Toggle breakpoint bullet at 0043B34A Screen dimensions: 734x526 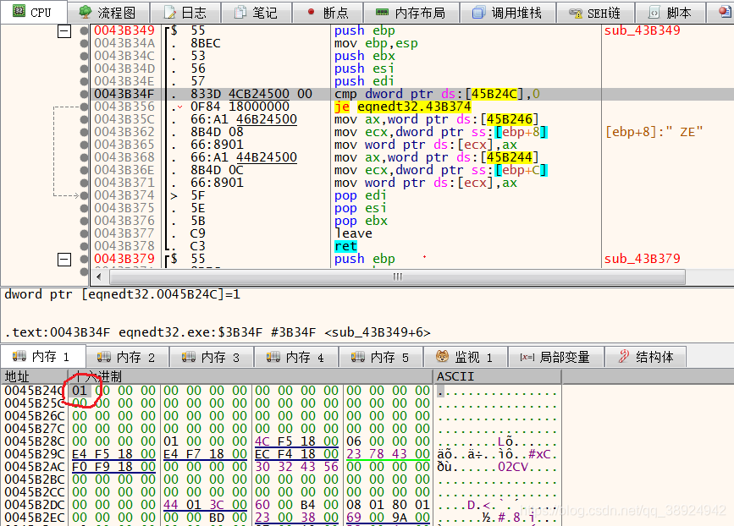[x=85, y=43]
